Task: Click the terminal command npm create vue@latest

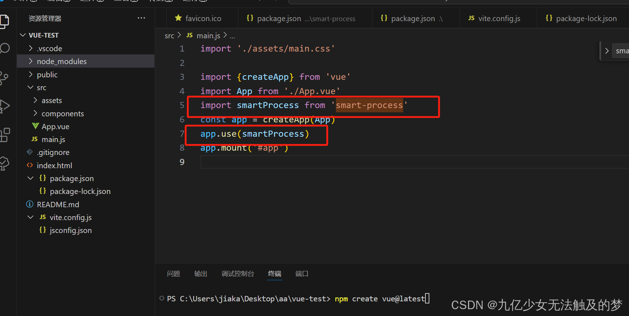Action: coord(380,298)
